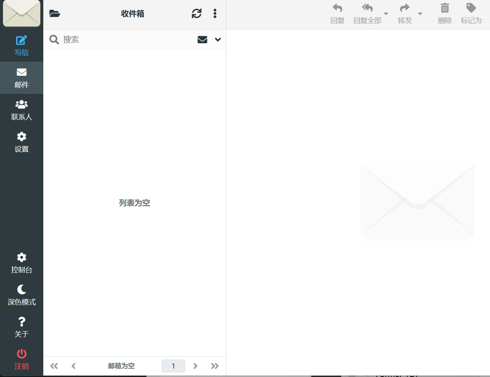Click 注销 to log out
The width and height of the screenshot is (490, 377).
21,359
